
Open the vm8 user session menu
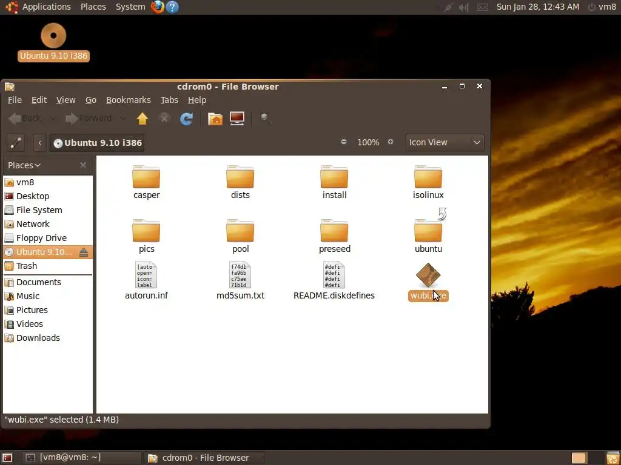pos(602,7)
